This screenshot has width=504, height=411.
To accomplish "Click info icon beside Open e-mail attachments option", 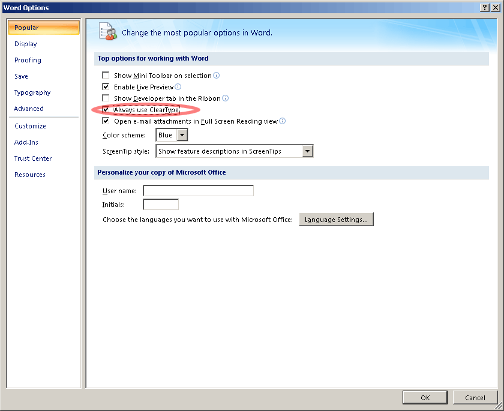I will coord(282,121).
